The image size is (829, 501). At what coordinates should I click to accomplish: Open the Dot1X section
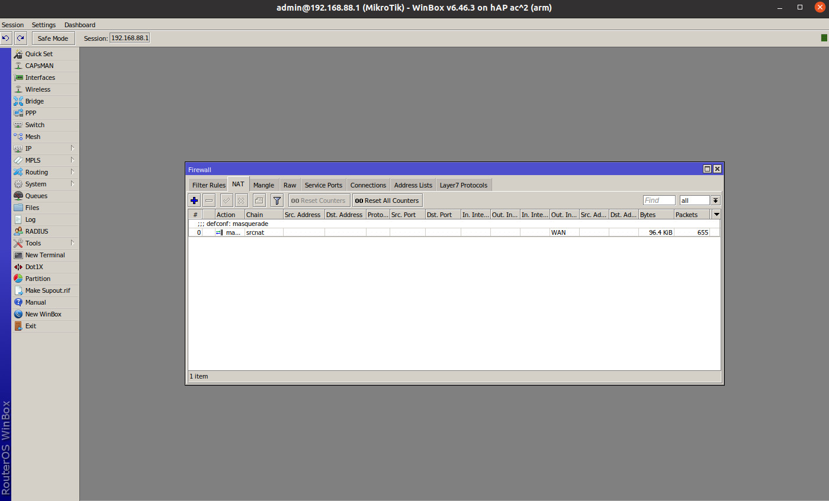click(x=45, y=267)
